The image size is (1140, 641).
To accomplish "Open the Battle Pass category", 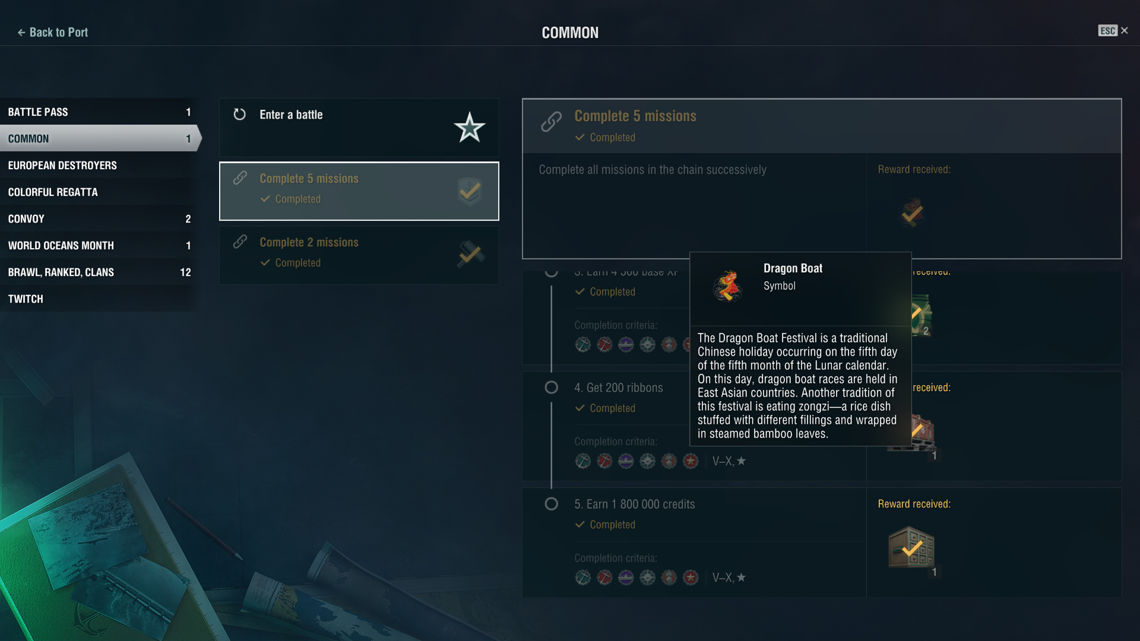I will click(x=98, y=112).
